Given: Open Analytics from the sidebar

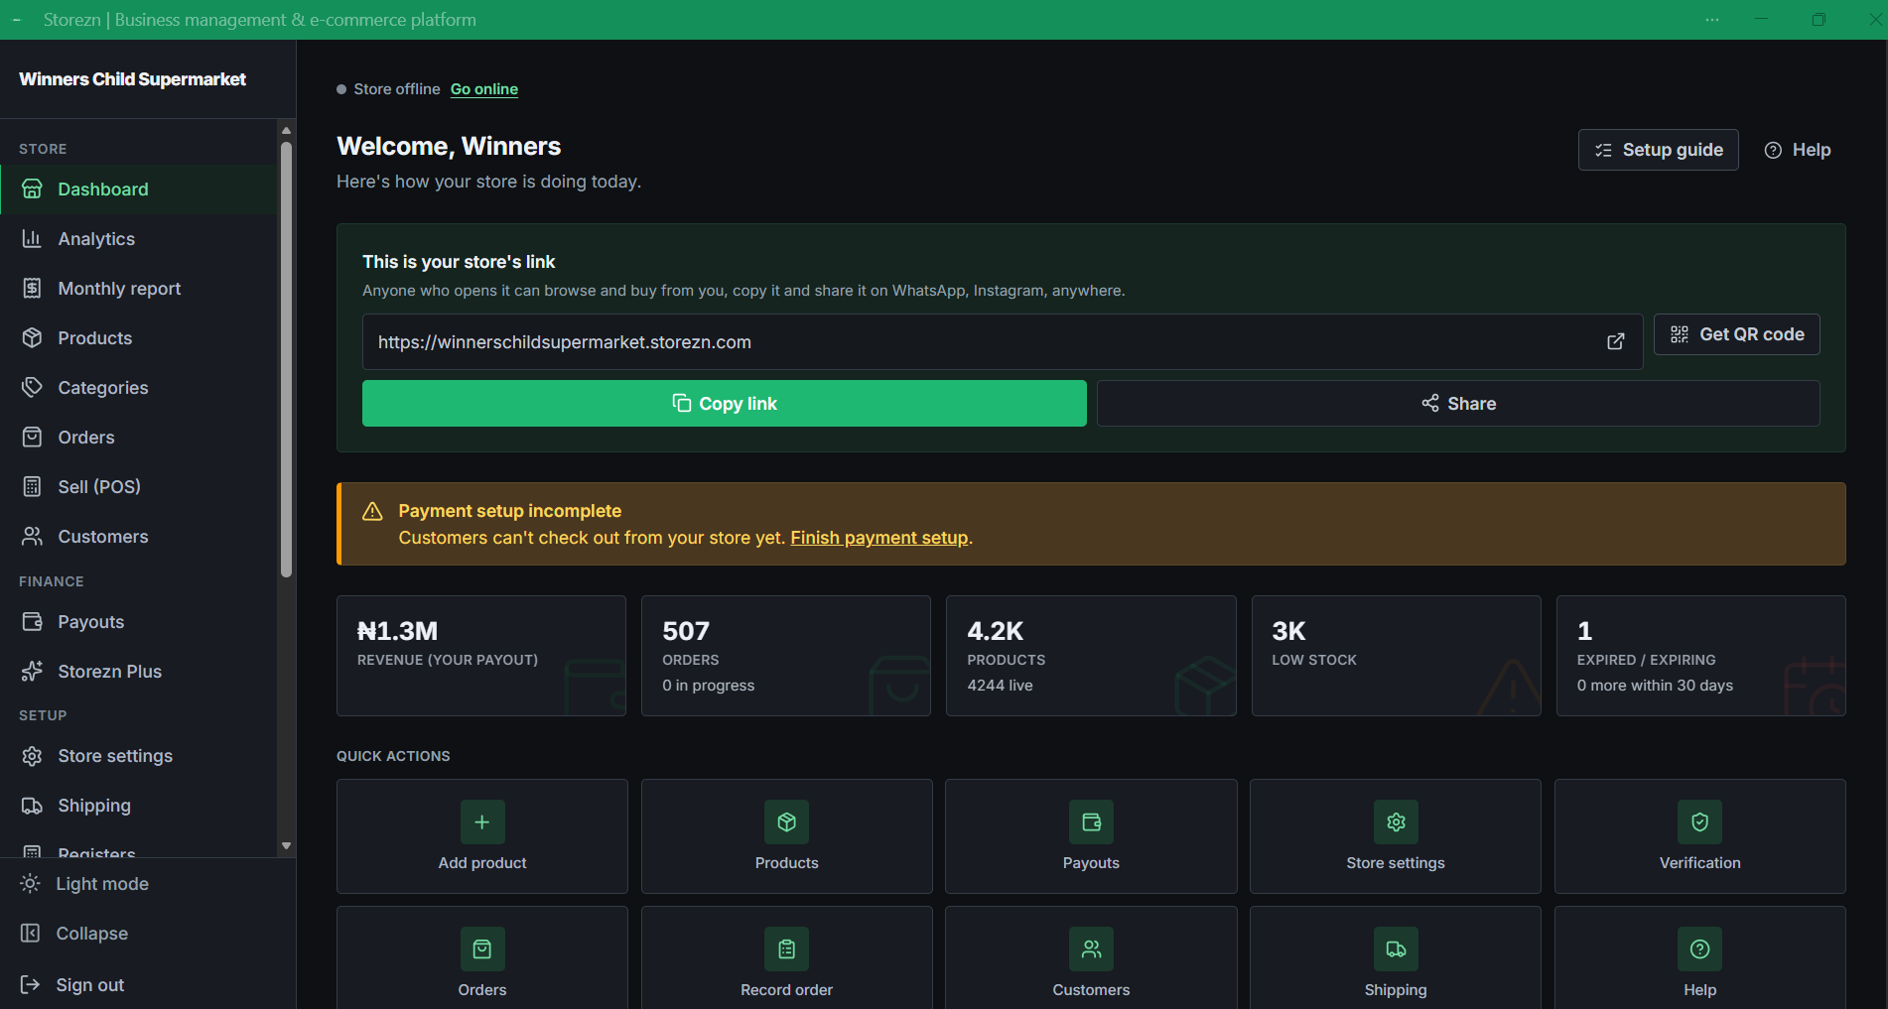Looking at the screenshot, I should tap(139, 239).
